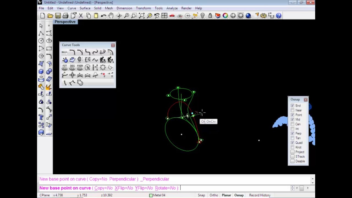Image resolution: width=352 pixels, height=198 pixels.
Task: Click the DEG icon in Curve Tools
Action: (72, 67)
